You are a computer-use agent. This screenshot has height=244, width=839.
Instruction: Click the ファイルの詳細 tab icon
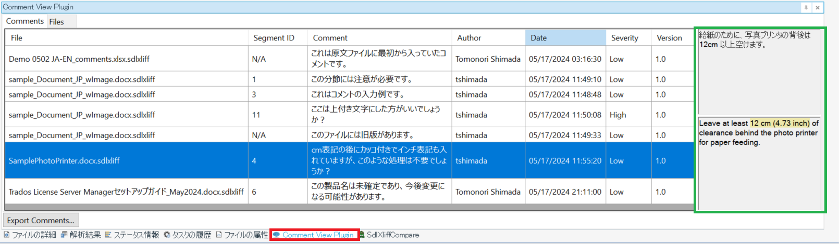click(6, 235)
